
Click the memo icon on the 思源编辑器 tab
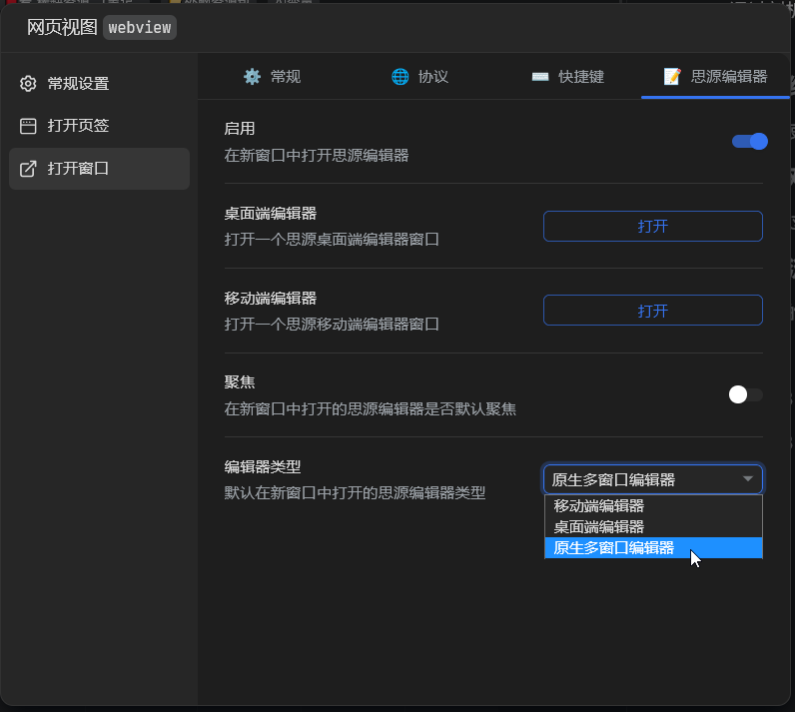click(x=672, y=77)
